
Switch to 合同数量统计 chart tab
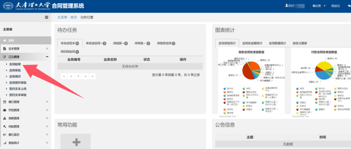pos(277,43)
